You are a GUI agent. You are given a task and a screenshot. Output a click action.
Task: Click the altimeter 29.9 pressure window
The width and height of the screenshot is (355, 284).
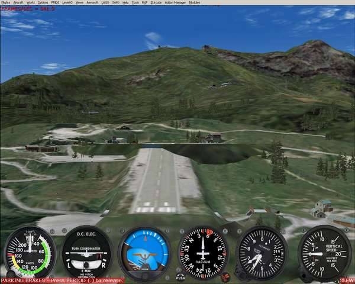click(x=277, y=251)
